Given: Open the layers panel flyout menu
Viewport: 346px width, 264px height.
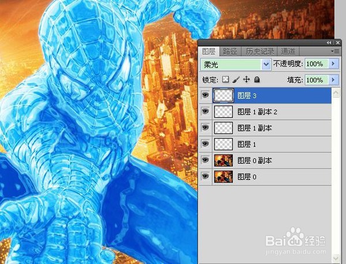Looking at the screenshot, I should click(335, 51).
